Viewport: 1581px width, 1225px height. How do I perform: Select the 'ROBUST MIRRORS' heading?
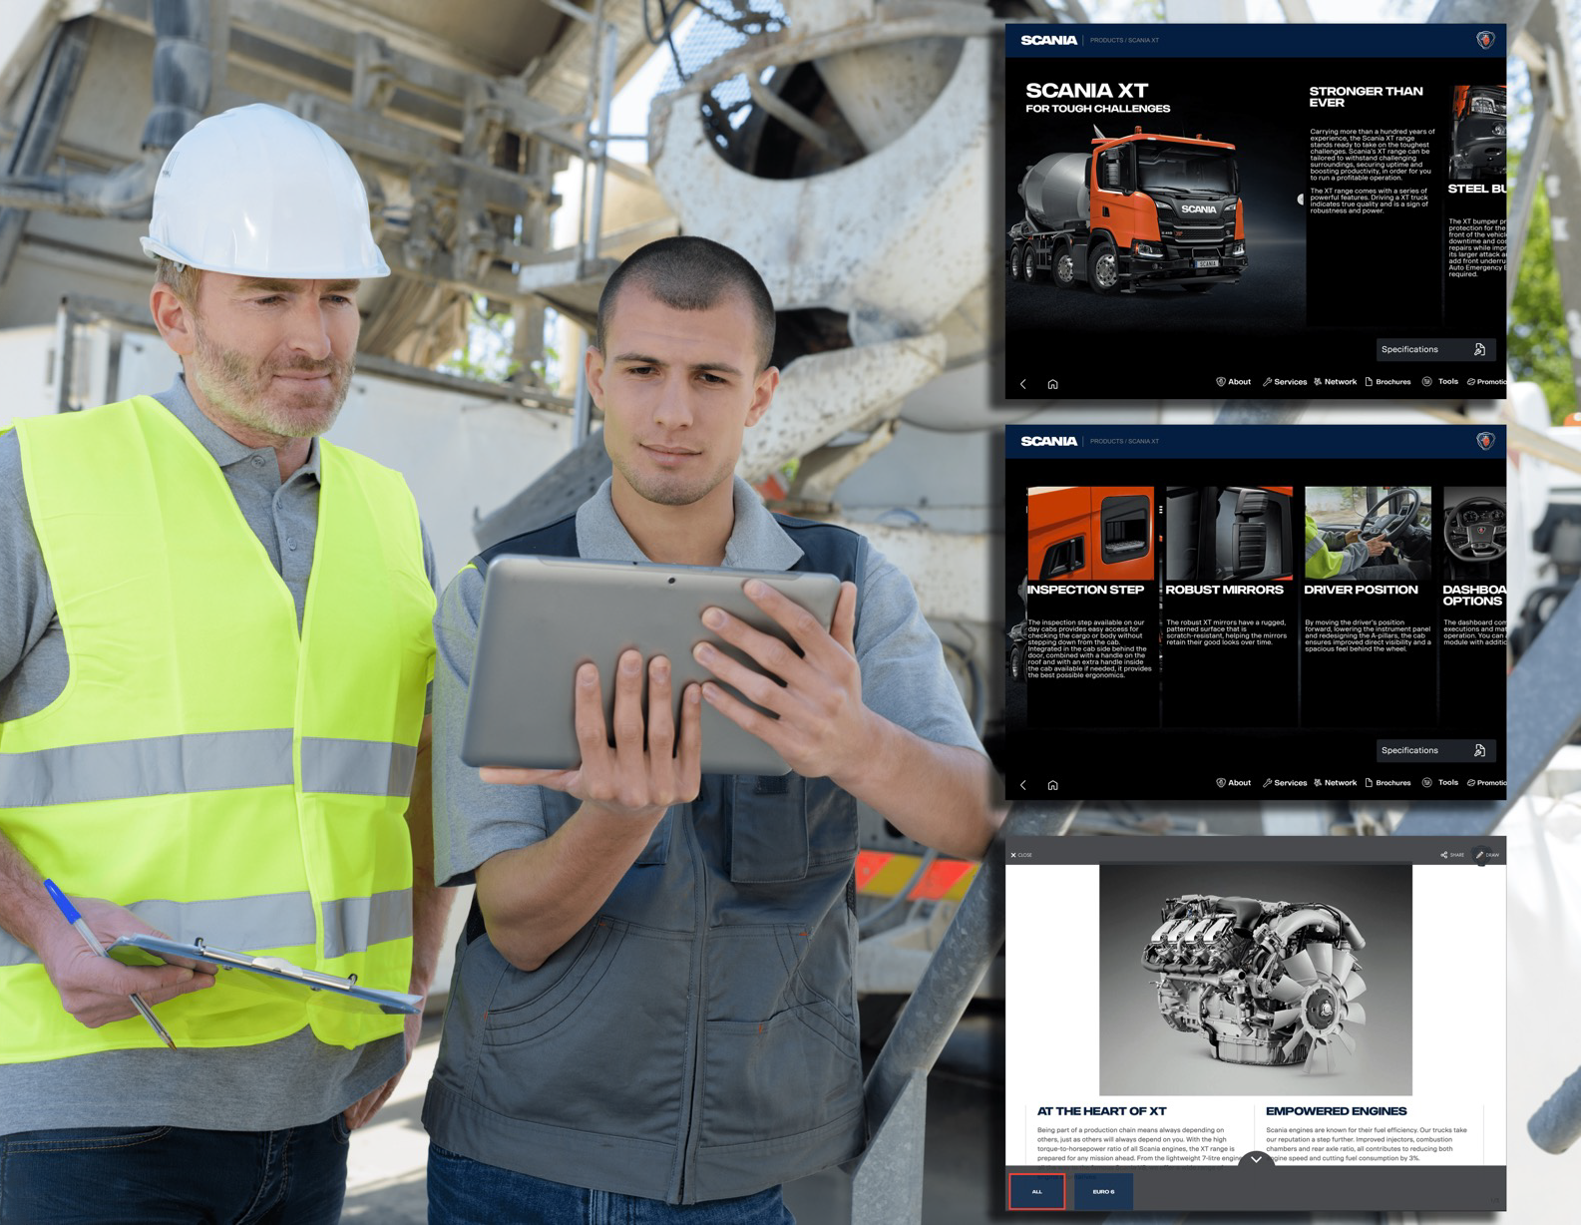1225,590
